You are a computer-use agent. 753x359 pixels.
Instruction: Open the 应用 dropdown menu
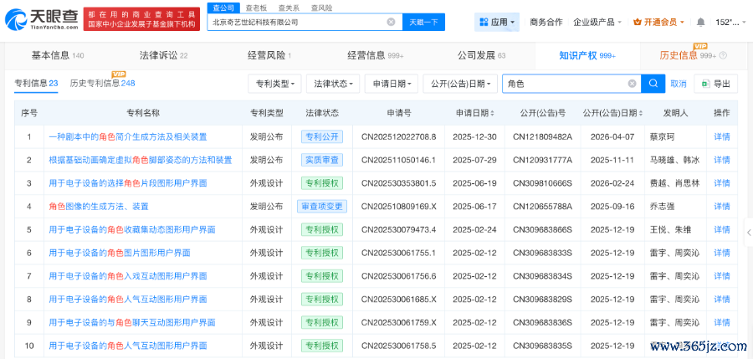pos(496,22)
